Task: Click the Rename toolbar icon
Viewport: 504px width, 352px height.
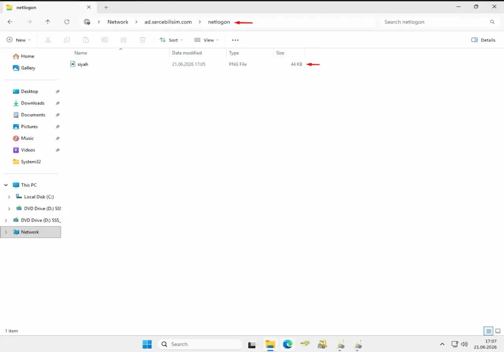Action: (105, 40)
